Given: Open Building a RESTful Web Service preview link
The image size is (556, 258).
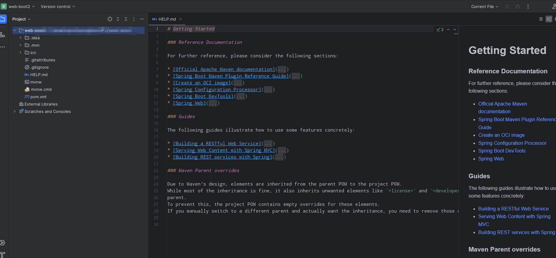Looking at the screenshot, I should click(x=513, y=209).
